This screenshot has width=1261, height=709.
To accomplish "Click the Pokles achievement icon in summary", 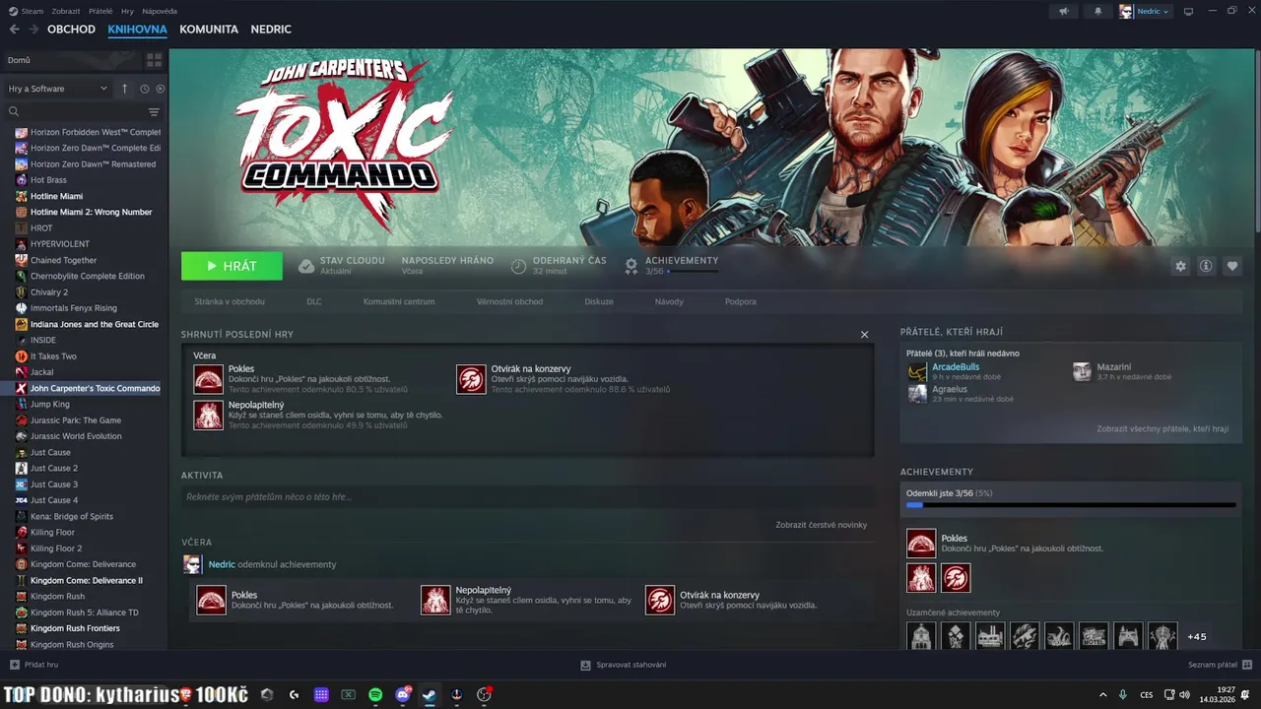I will click(209, 379).
